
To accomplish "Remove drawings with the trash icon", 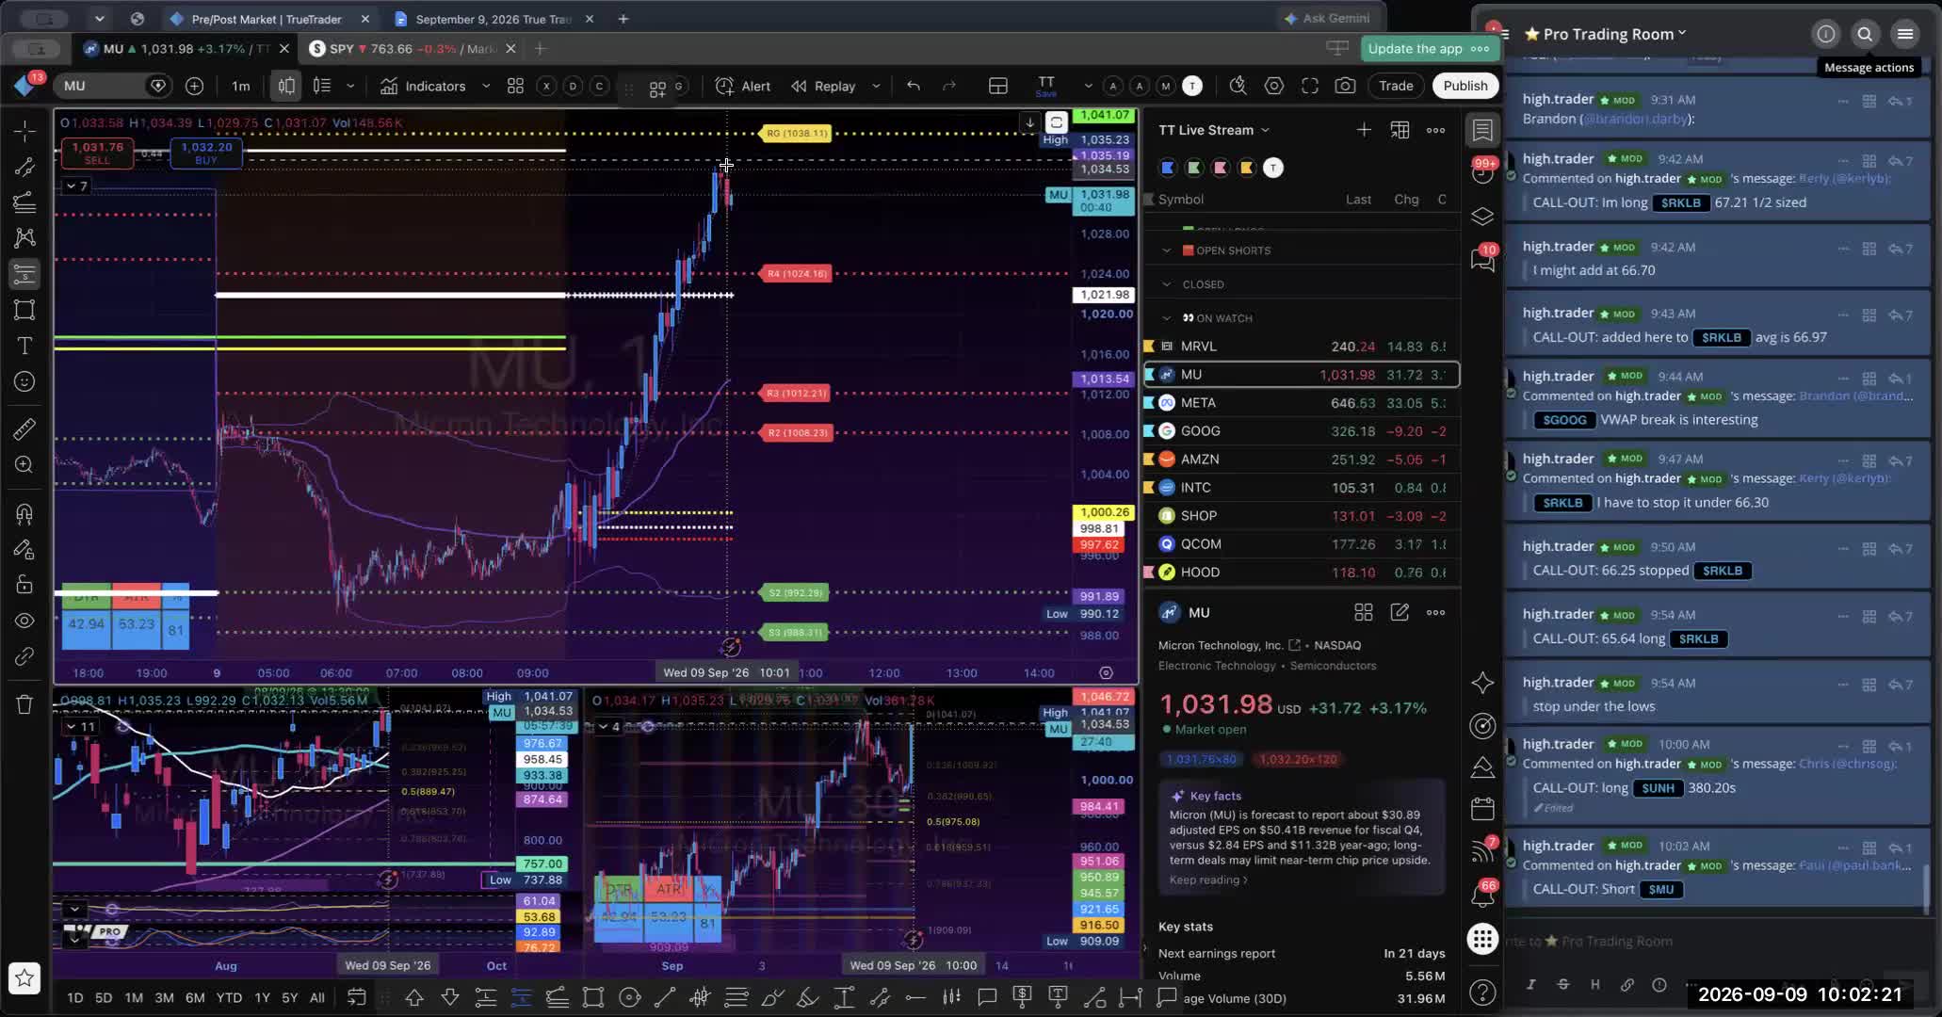I will coord(24,704).
